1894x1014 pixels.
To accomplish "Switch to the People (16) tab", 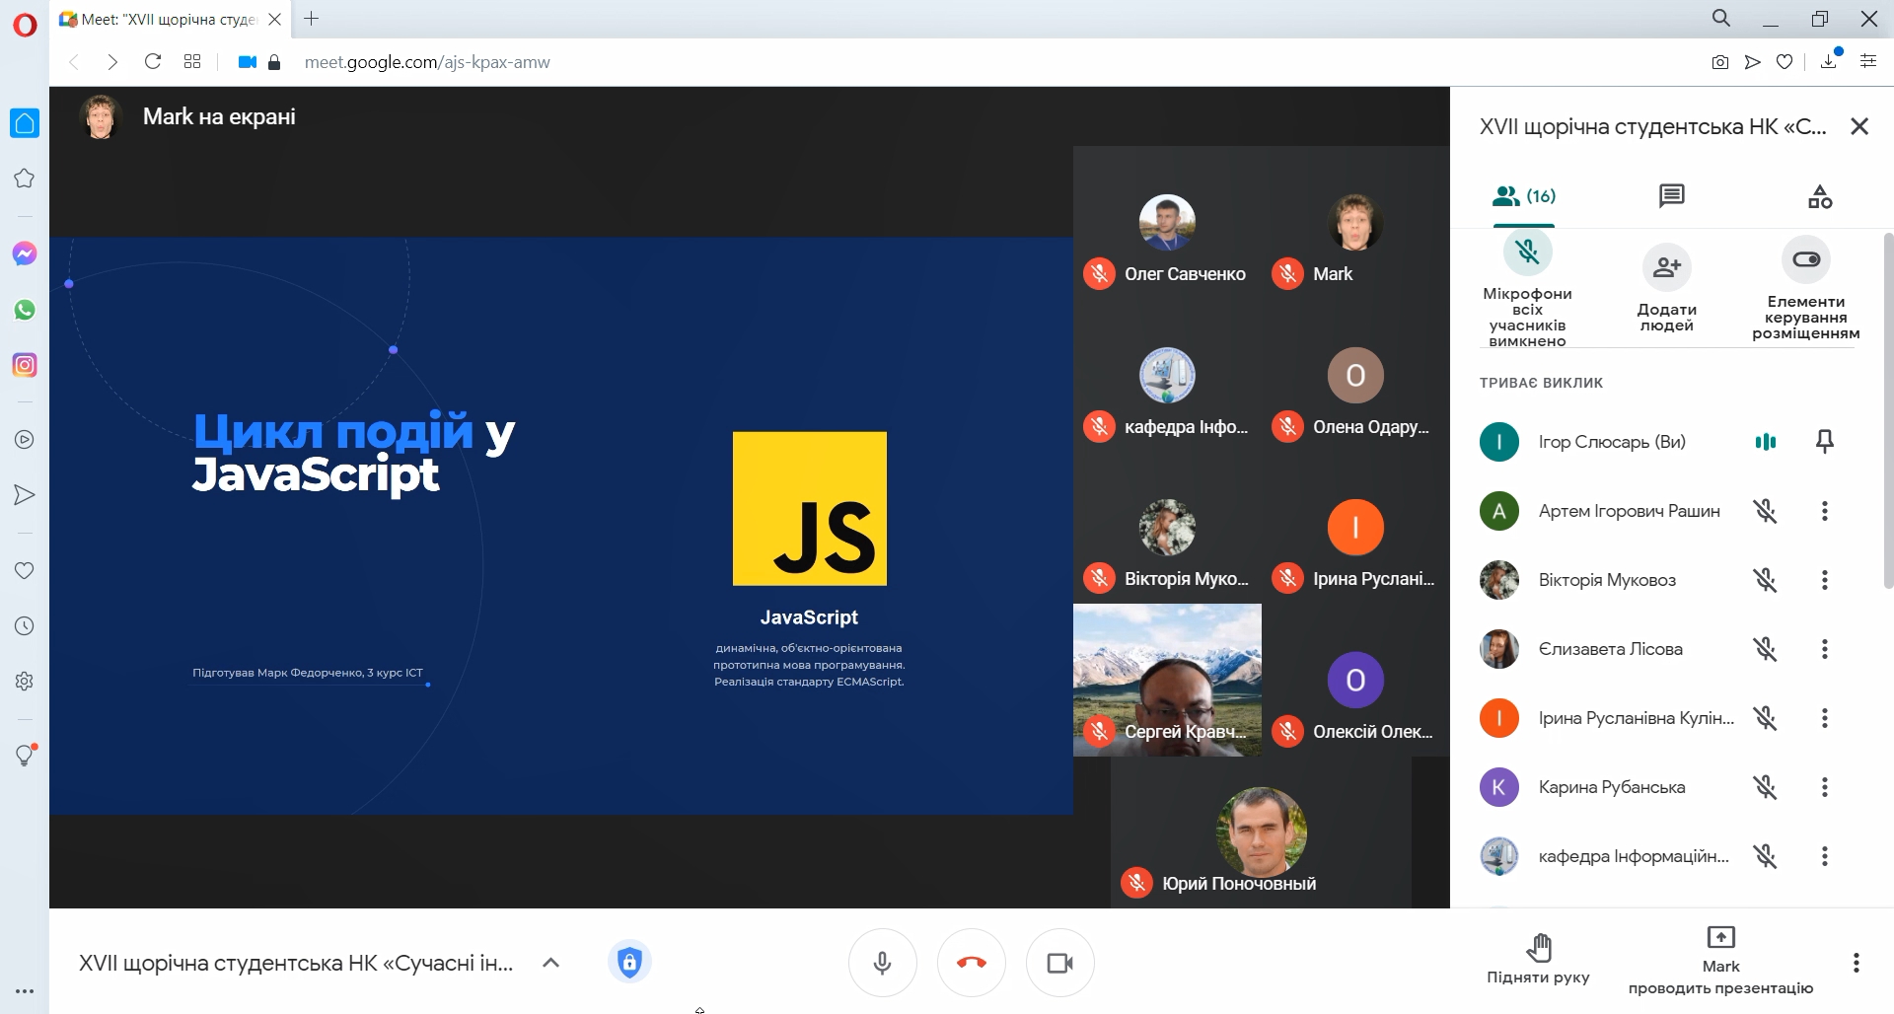I will (x=1524, y=196).
